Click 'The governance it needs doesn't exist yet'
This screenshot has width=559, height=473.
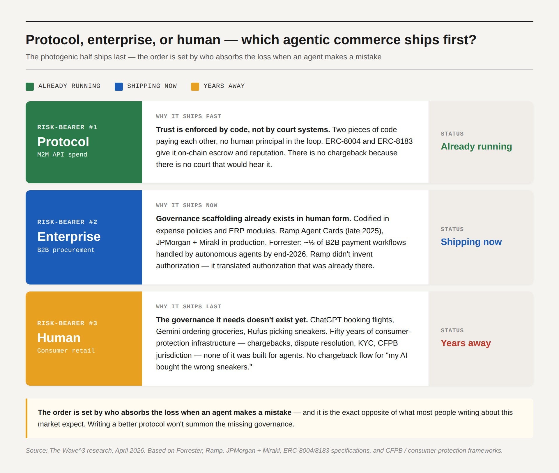pyautogui.click(x=232, y=320)
